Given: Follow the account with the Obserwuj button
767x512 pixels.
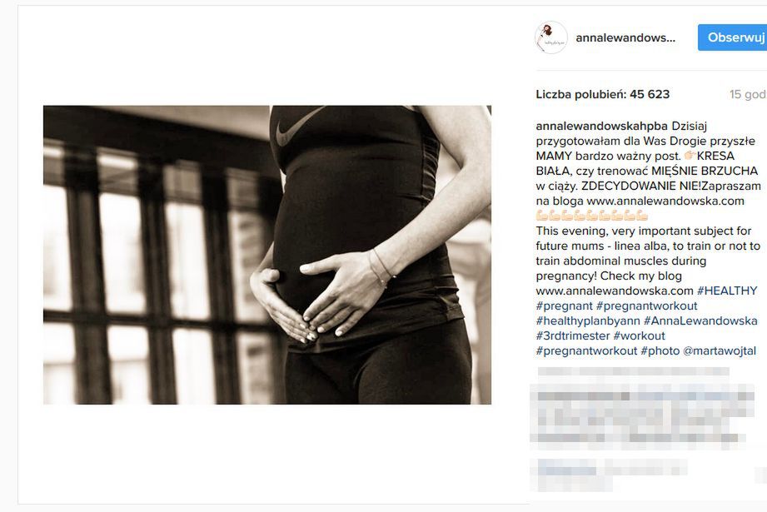Looking at the screenshot, I should (732, 37).
